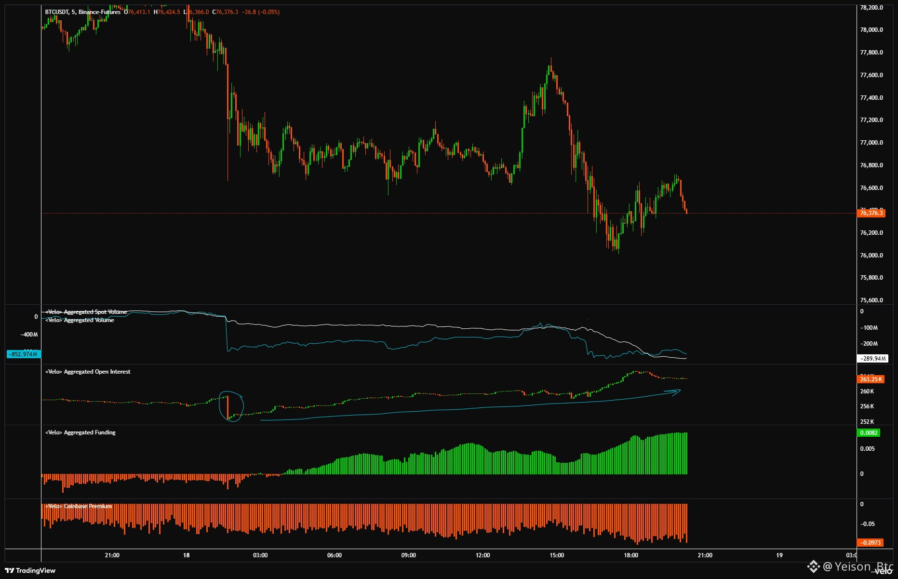Screen dimensions: 898x579
Task: Click the close value C76,376.3 in header
Action: (x=225, y=12)
